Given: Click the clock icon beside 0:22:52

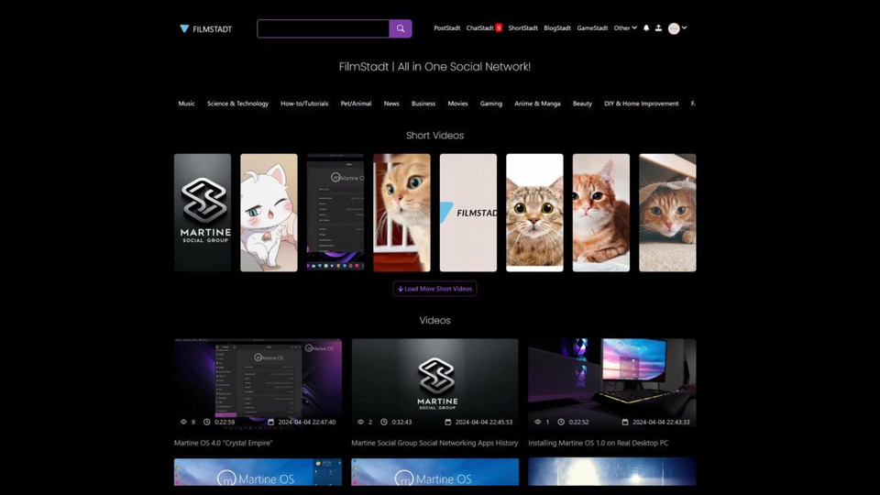Looking at the screenshot, I should [561, 422].
